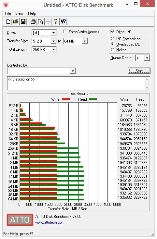Activate context help arrow-question icon
Viewport: 157px width, 239px height.
(63, 21)
